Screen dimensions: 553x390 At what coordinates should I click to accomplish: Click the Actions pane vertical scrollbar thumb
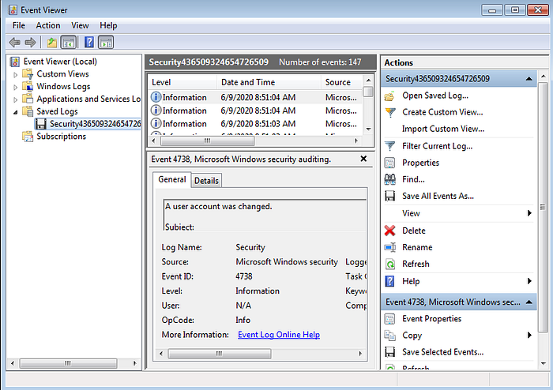coord(544,207)
